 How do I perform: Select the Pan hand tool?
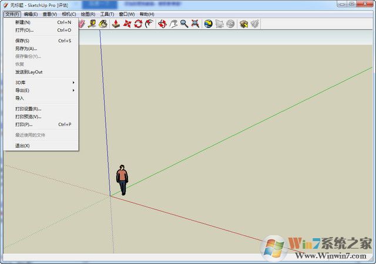[173, 23]
